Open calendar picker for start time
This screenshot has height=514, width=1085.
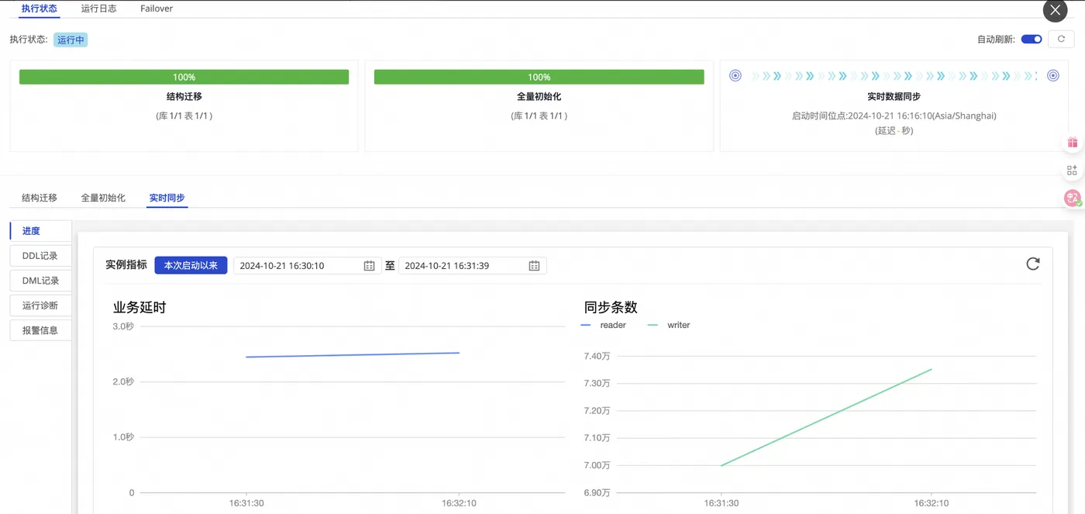(369, 266)
